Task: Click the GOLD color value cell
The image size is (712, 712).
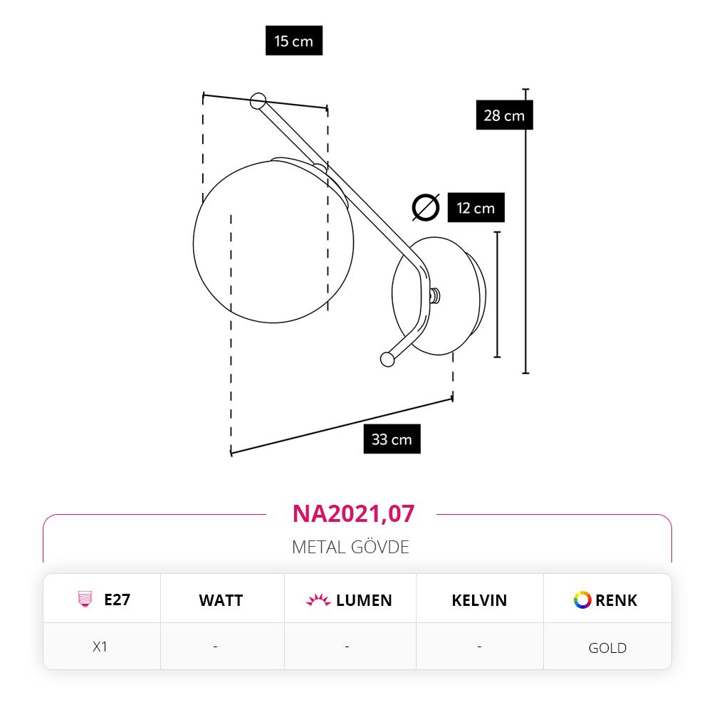Action: (x=607, y=647)
